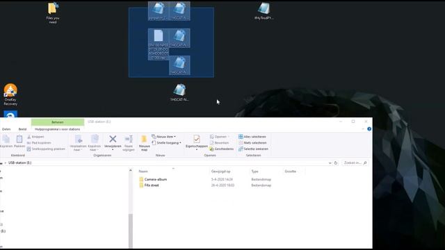Select the blank document file with long EN100 name
The height and width of the screenshot is (250, 445).
click(x=159, y=44)
